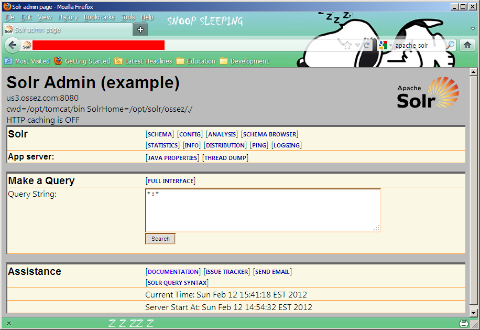Open the list all tabs dropdown
The width and height of the screenshot is (480, 330).
473,29
